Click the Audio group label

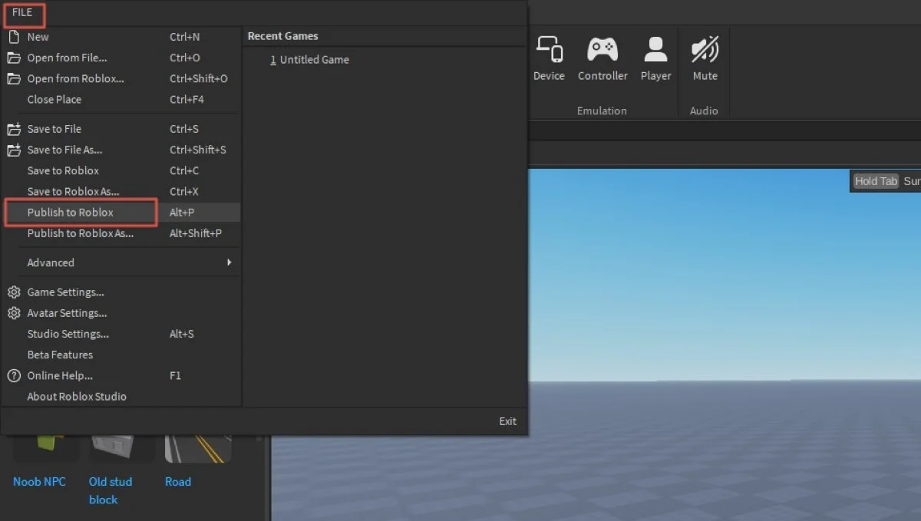pos(704,111)
